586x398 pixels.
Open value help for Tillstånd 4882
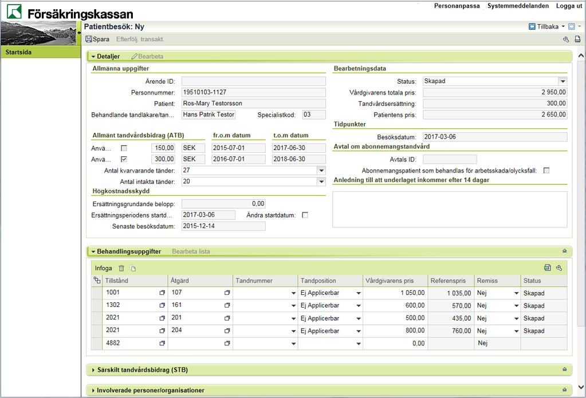(x=162, y=344)
